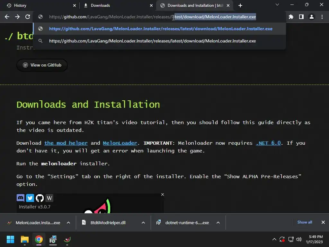Click Discord icon in installer image
Screen dimensions: 329x247
(21, 198)
